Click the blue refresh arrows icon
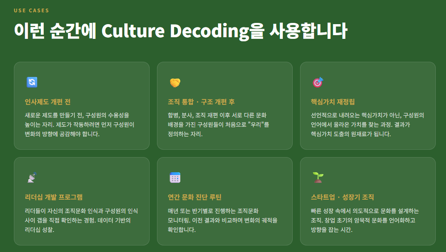Viewport: 446px width, 252px height. click(32, 82)
